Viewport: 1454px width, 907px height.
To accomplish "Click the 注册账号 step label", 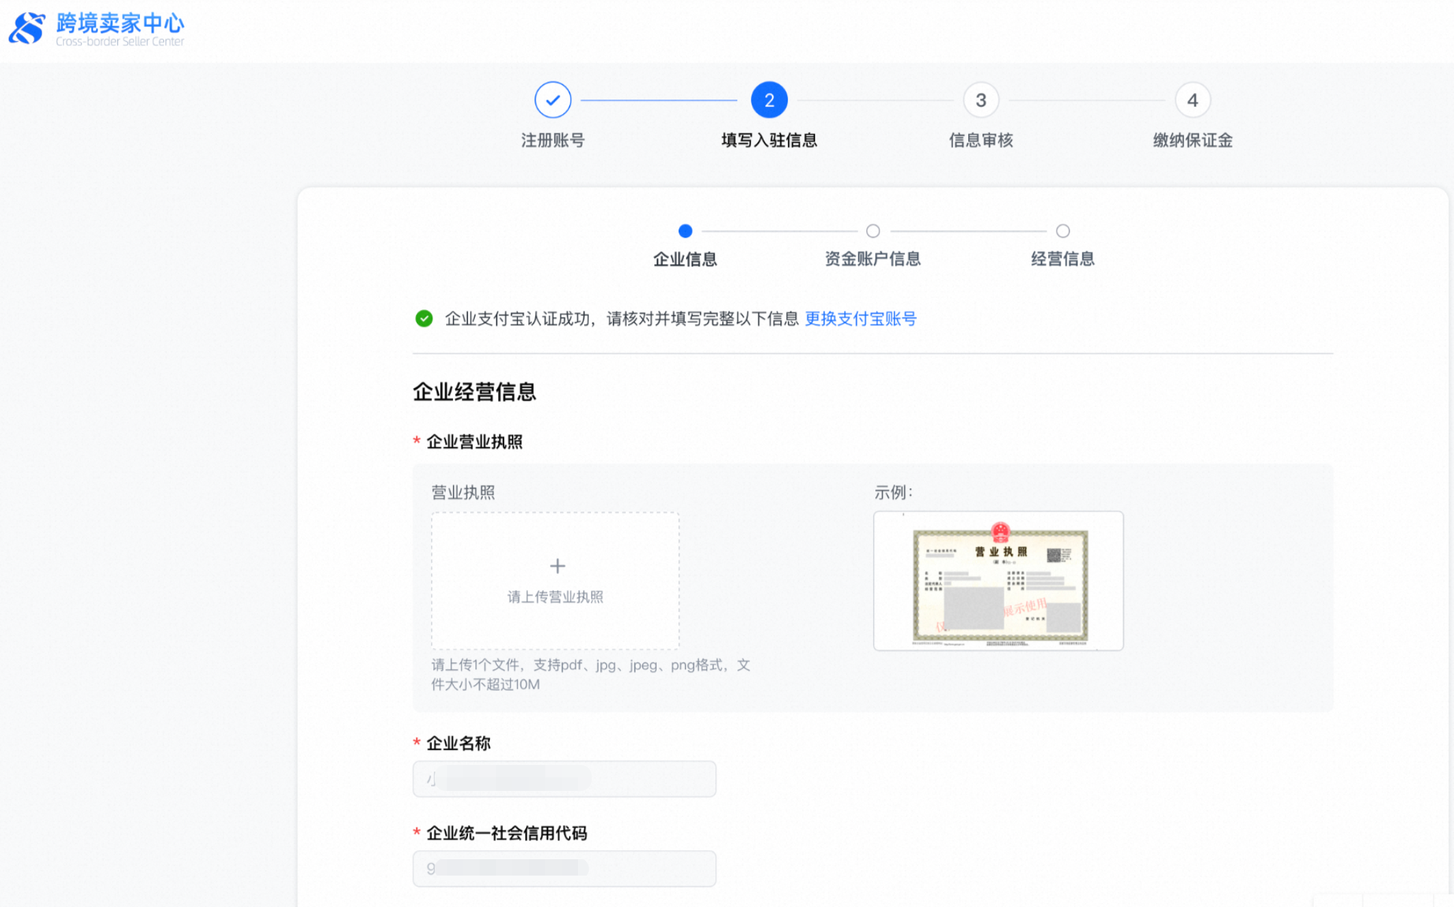I will click(x=553, y=141).
